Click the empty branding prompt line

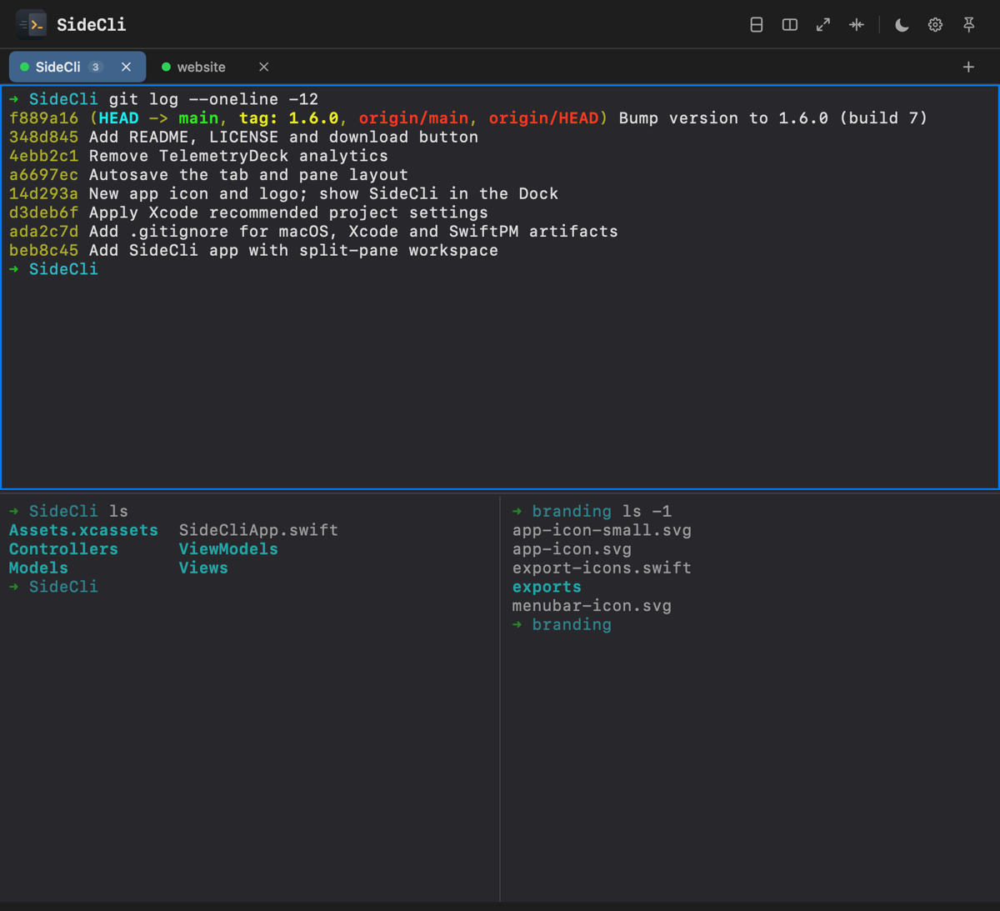click(x=562, y=625)
